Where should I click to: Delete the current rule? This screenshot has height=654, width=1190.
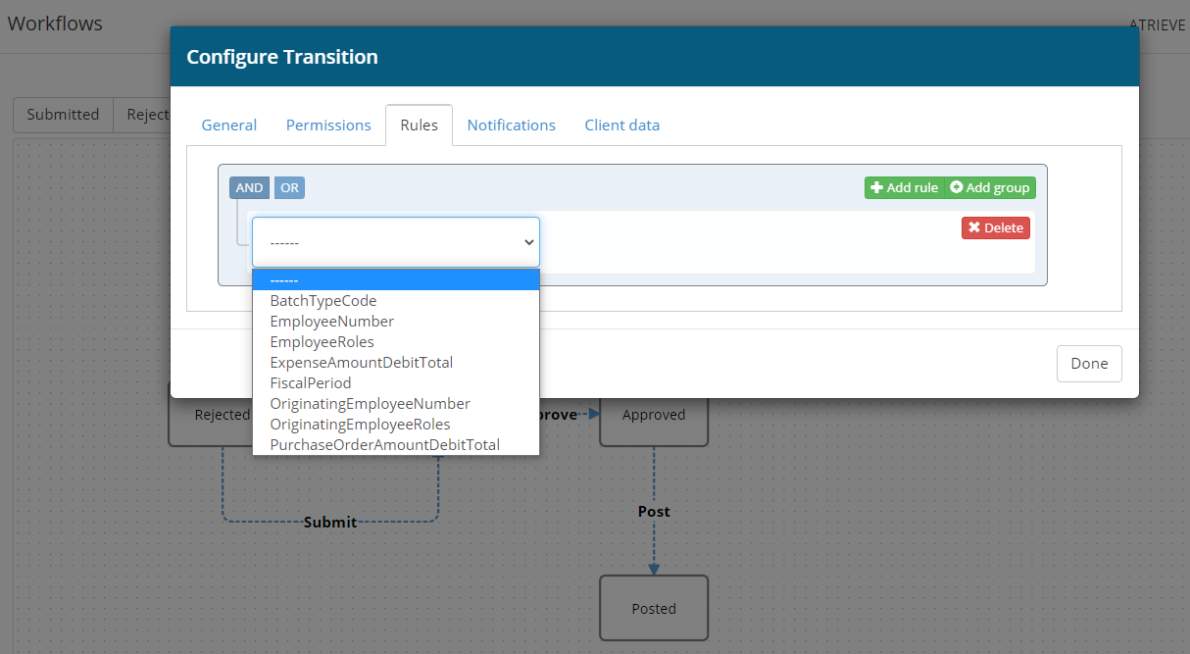995,227
